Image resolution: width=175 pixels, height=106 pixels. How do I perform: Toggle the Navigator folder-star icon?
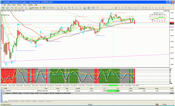click(x=19, y=8)
